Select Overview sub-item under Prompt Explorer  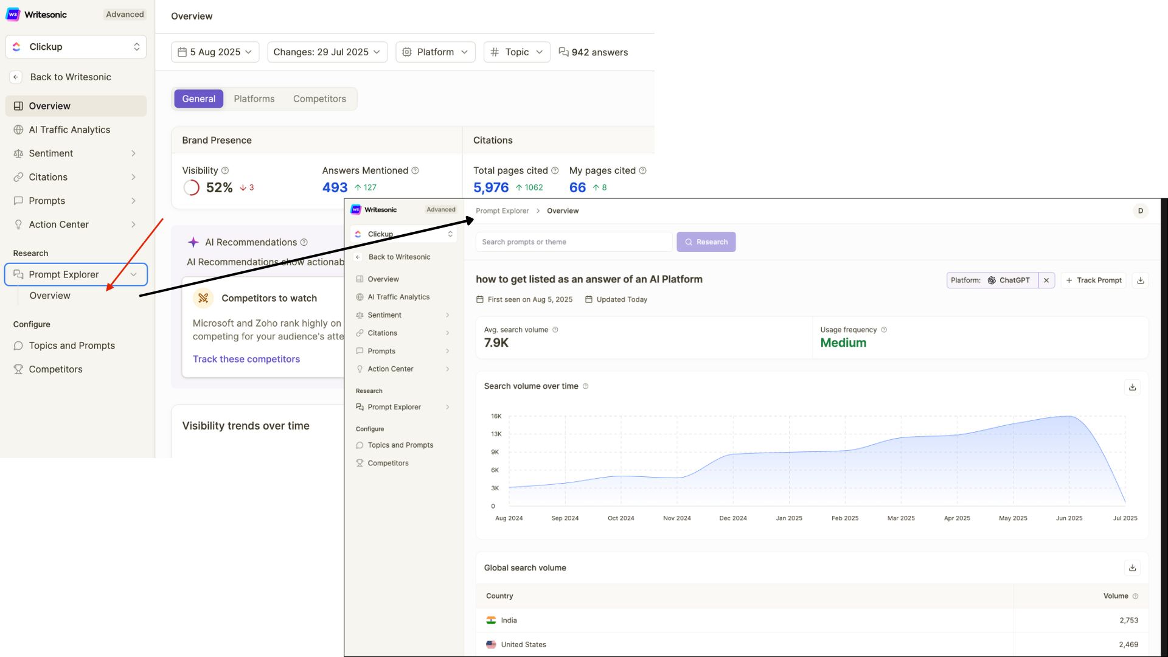[x=50, y=296]
